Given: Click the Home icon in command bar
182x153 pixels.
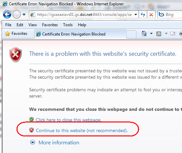Looking at the screenshot, I should [x=144, y=34].
